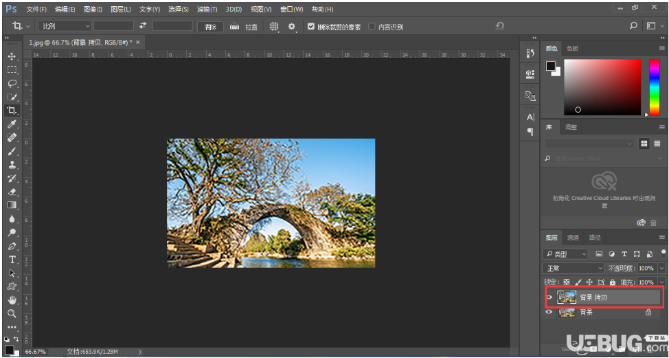
Task: Select the Pen tool
Action: tap(12, 246)
